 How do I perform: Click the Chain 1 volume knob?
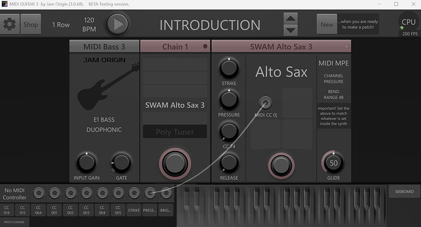tap(175, 163)
